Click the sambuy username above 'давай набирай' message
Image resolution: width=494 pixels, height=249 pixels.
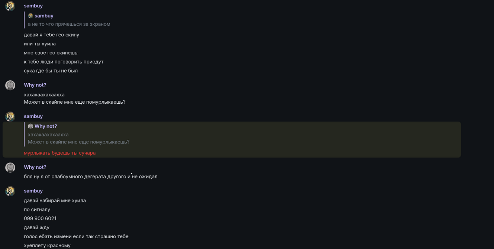tap(33, 191)
